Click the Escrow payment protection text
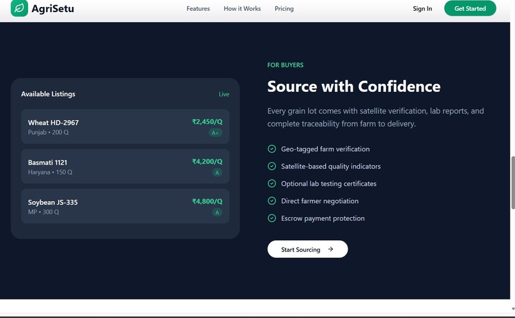The image size is (515, 318). 323,218
